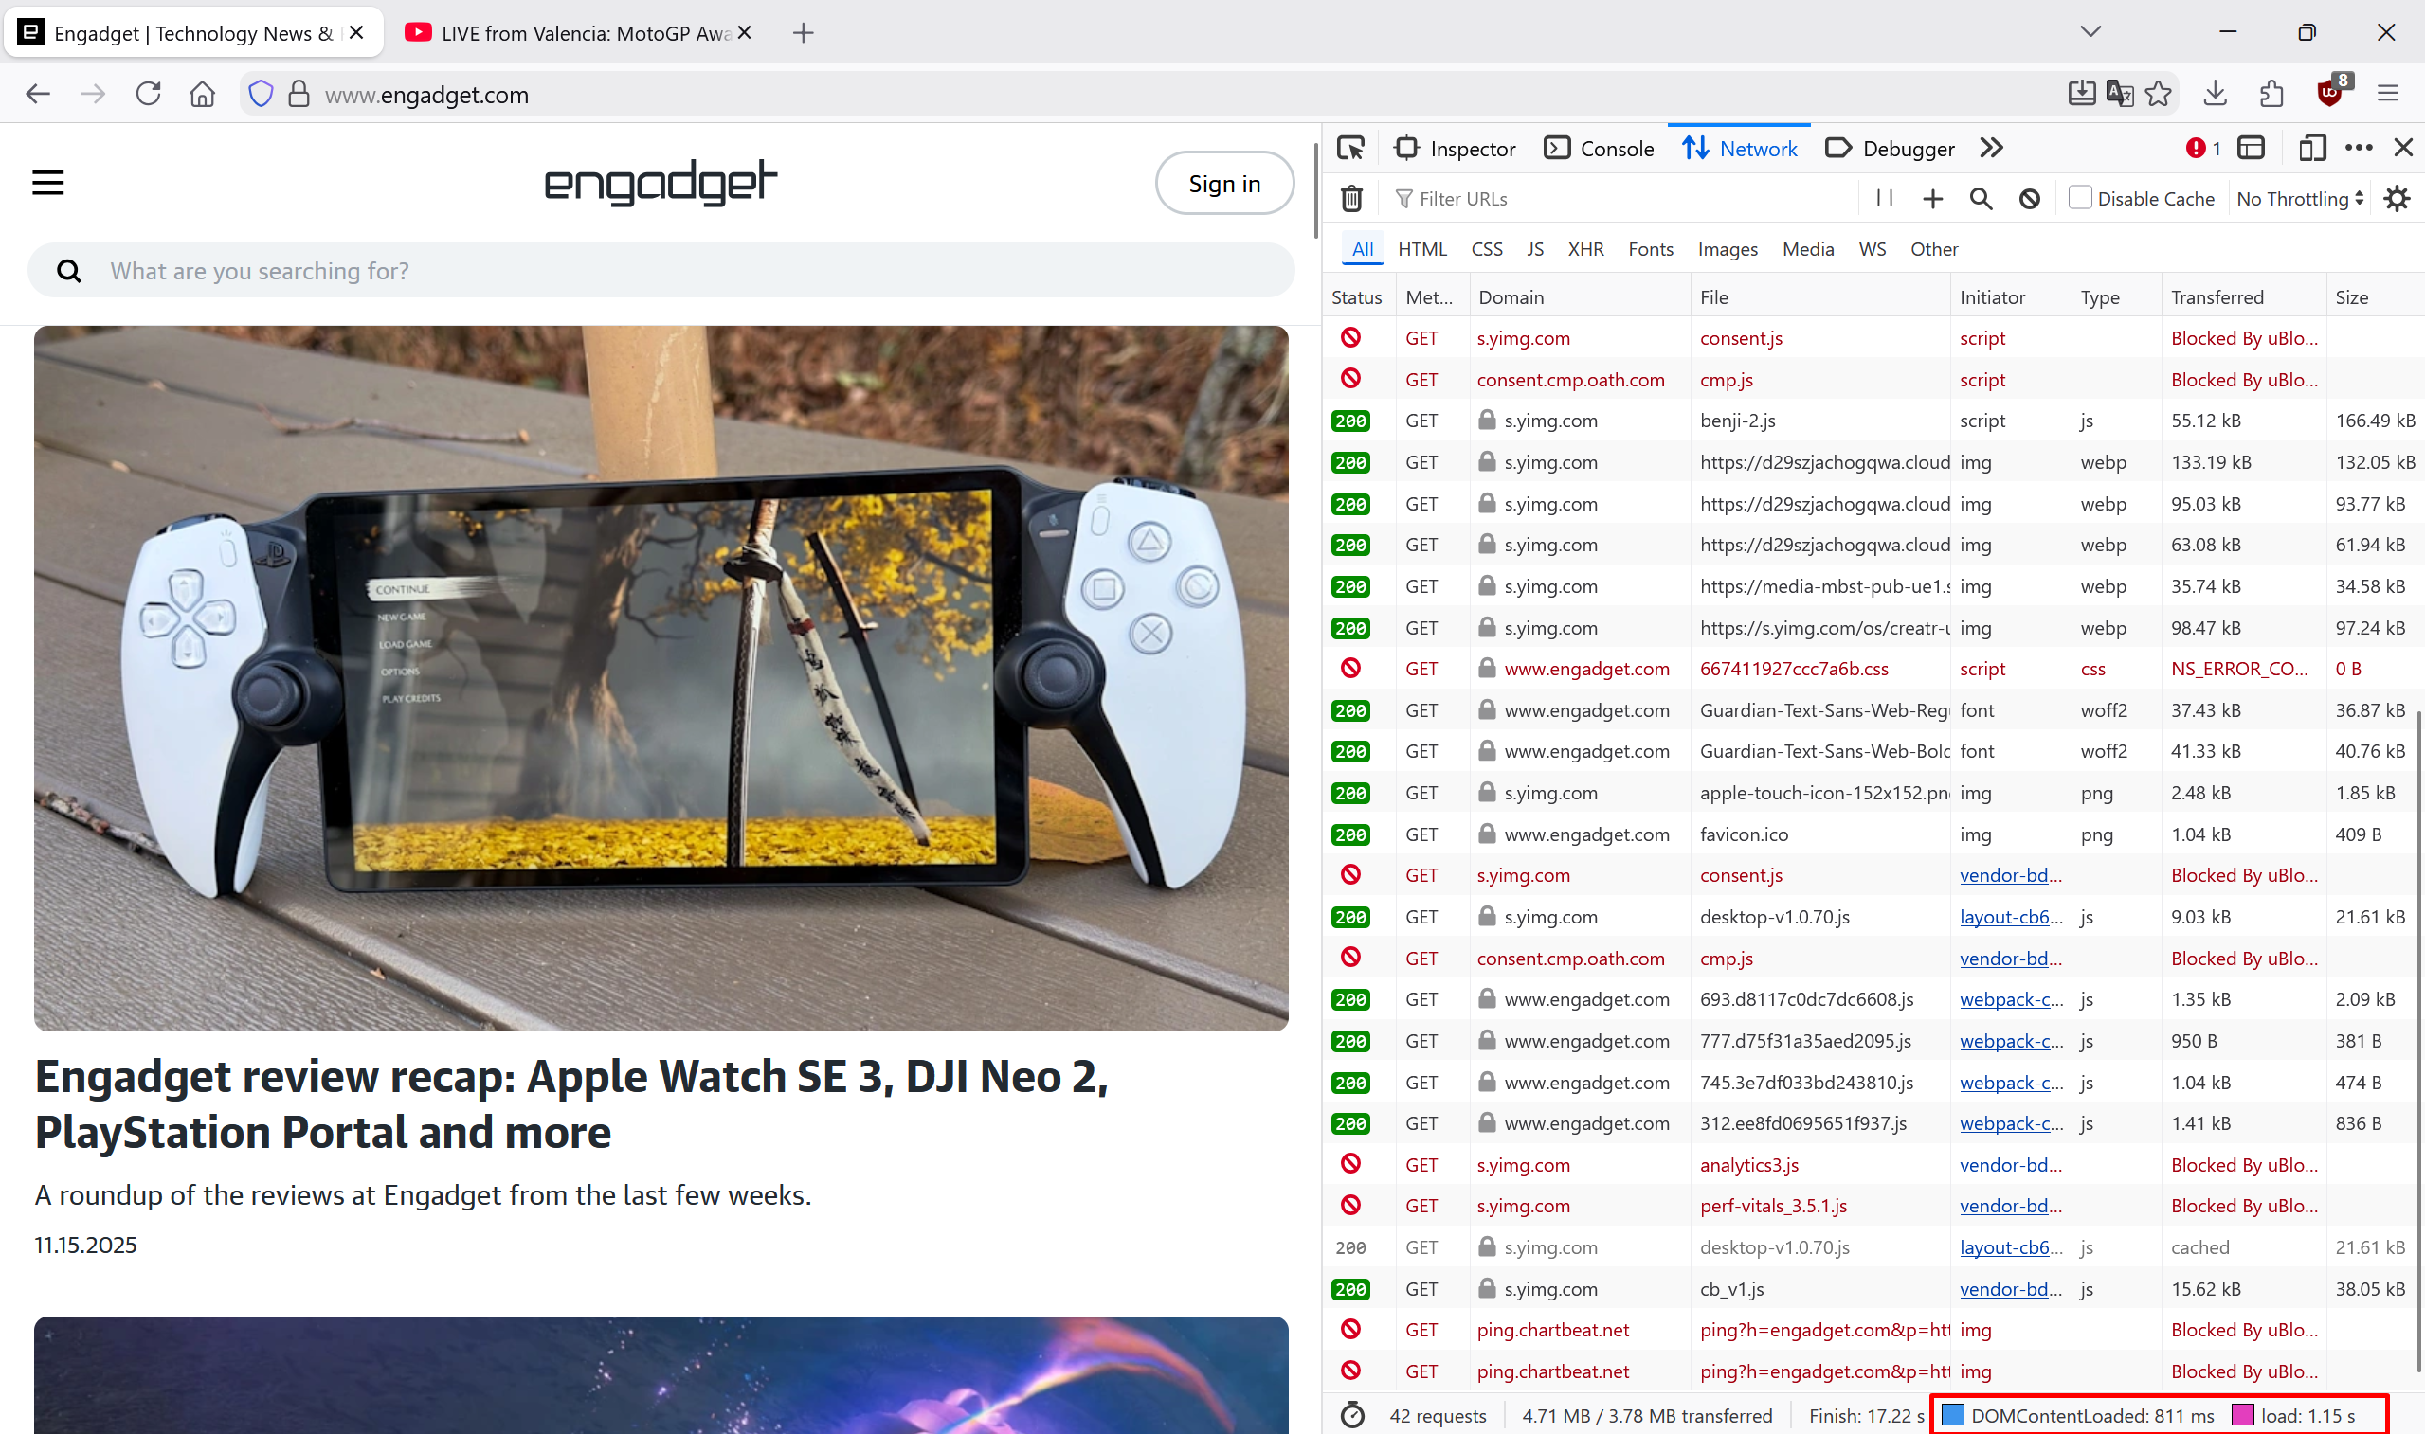Open new browser tab
The image size is (2425, 1434).
click(804, 33)
